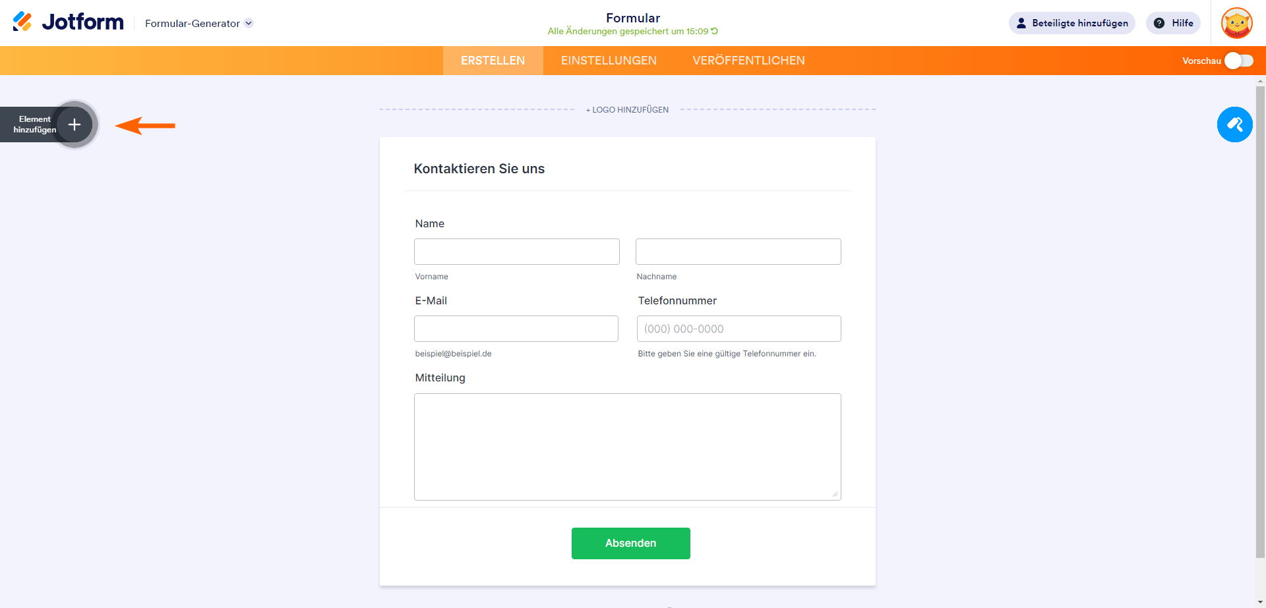
Task: Click the Nachname input field
Action: point(738,252)
